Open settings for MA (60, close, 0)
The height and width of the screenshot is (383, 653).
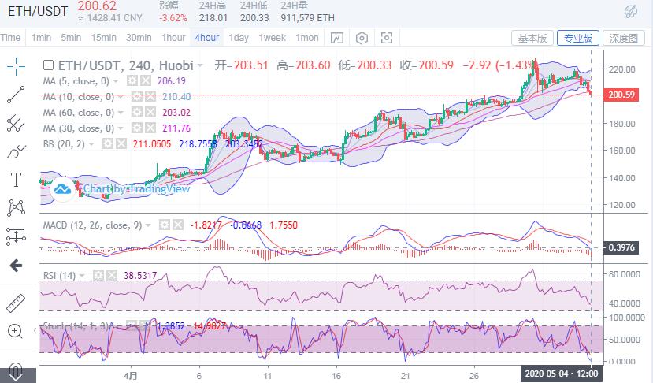[136, 113]
